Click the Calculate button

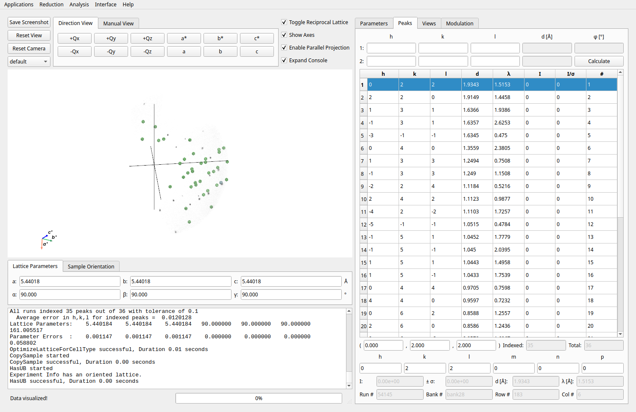coord(599,61)
